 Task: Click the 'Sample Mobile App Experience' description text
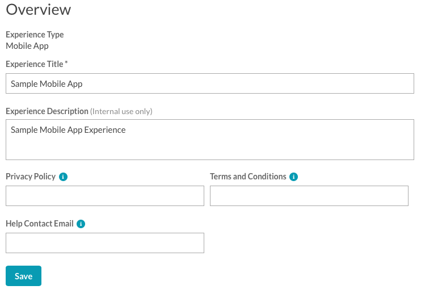click(x=68, y=130)
